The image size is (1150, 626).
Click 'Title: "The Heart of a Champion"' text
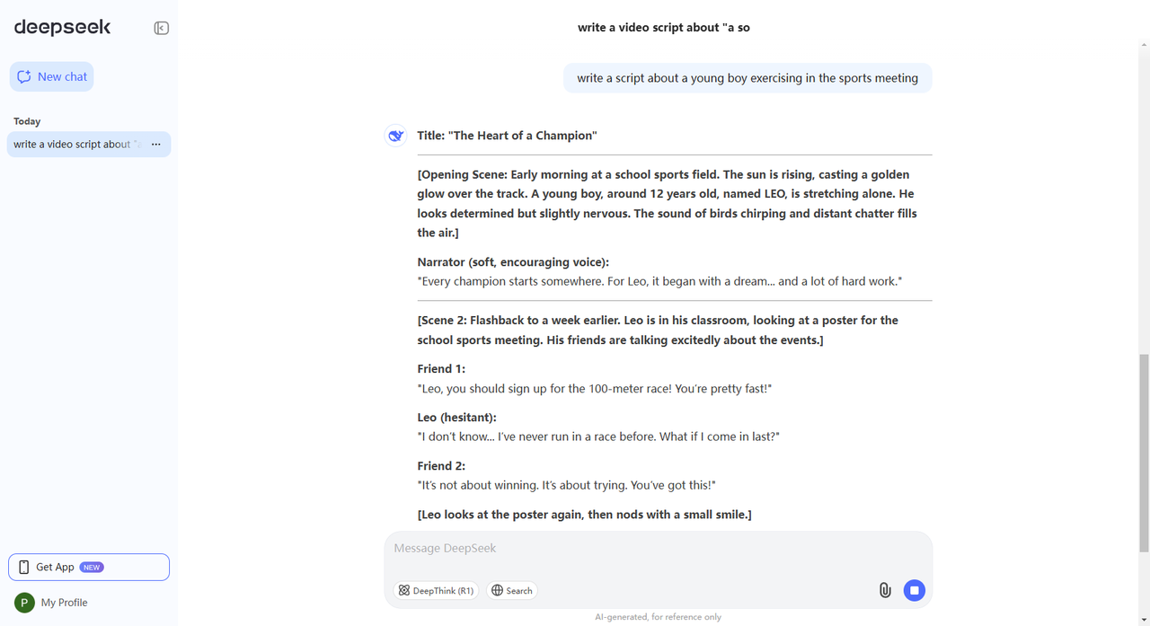(507, 136)
